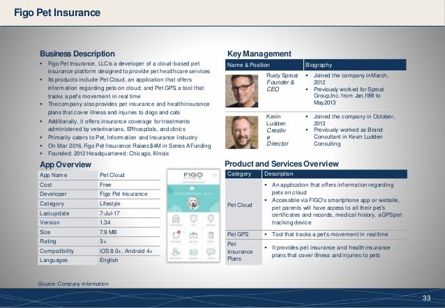Click the Size value 7.9 MB
445x308 pixels.
click(108, 232)
